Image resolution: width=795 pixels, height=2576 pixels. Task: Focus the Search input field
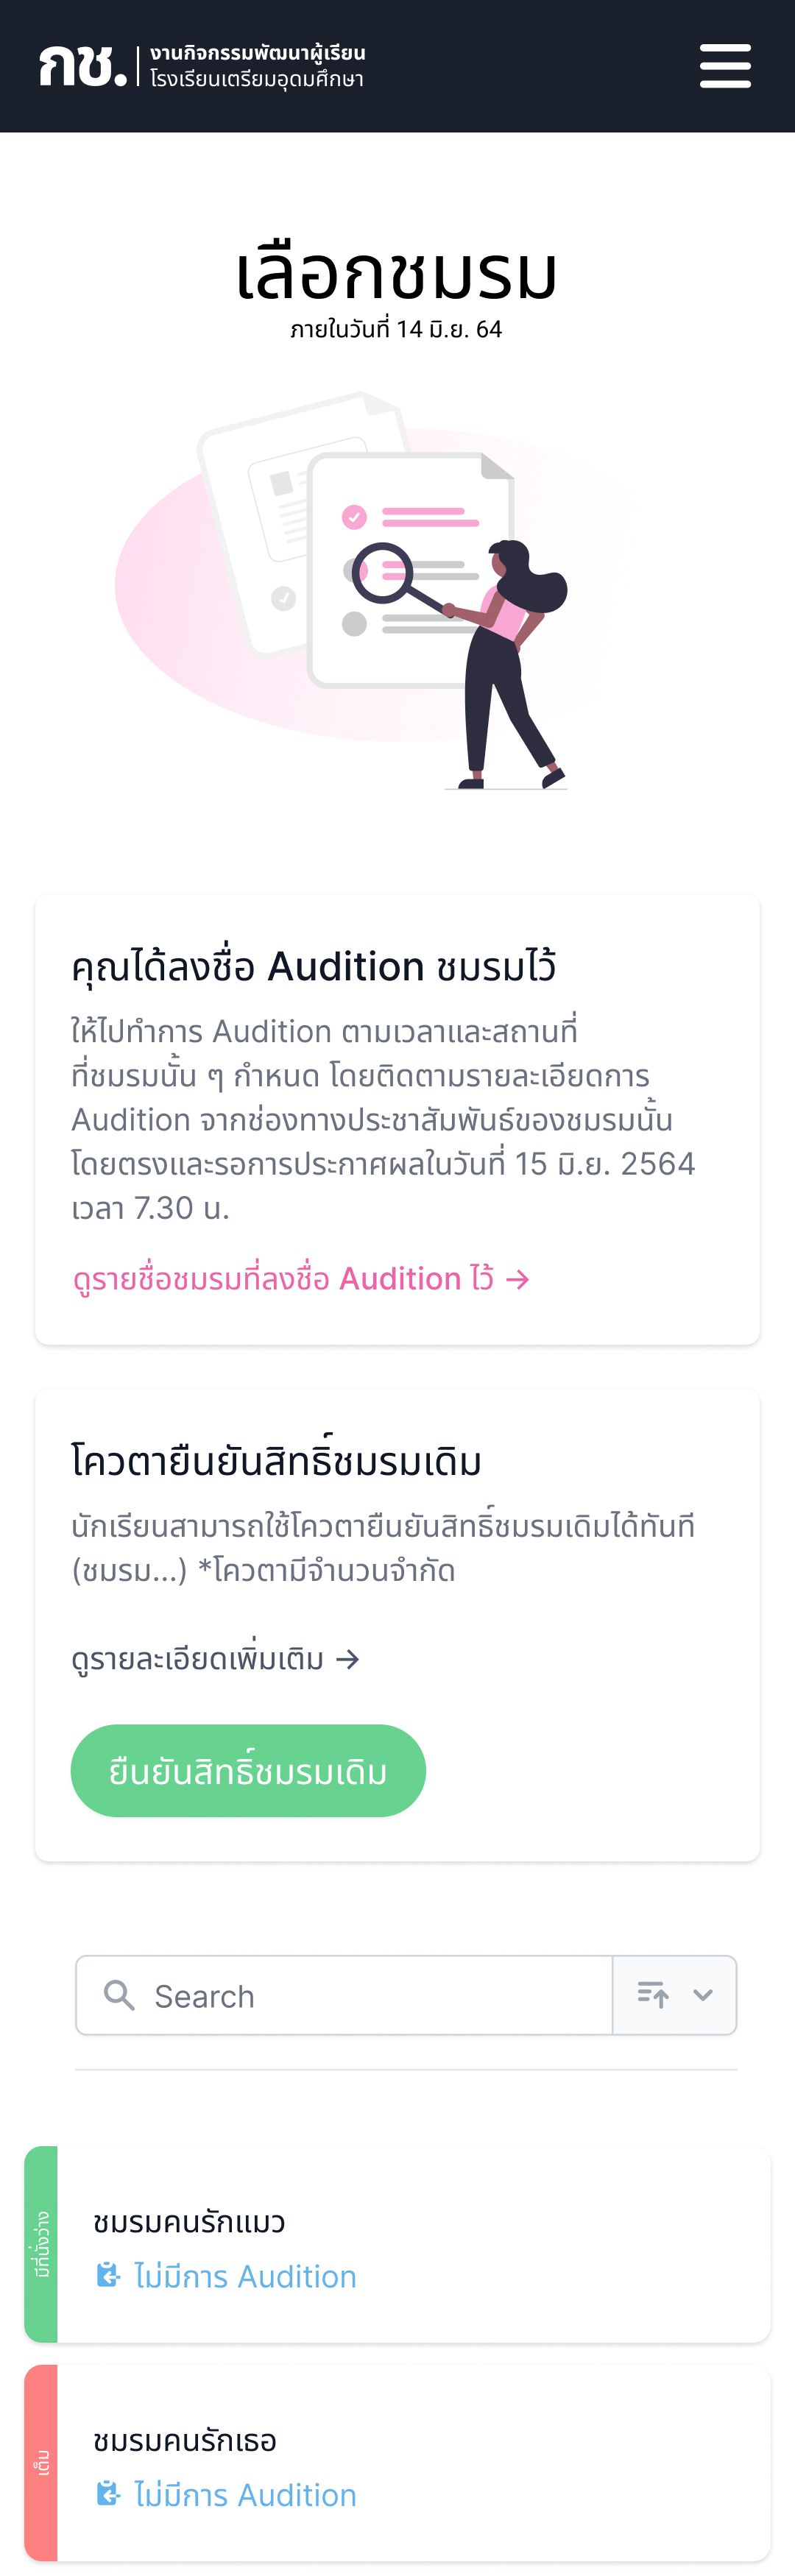(x=344, y=1995)
